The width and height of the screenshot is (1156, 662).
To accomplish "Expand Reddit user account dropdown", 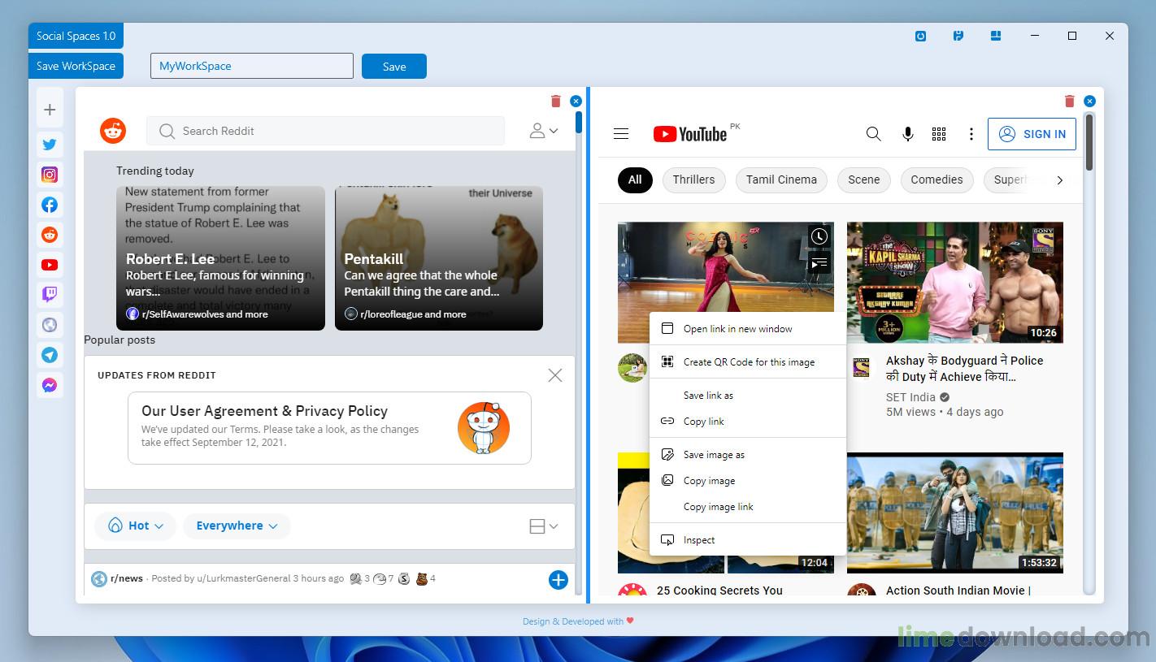I will click(x=544, y=131).
